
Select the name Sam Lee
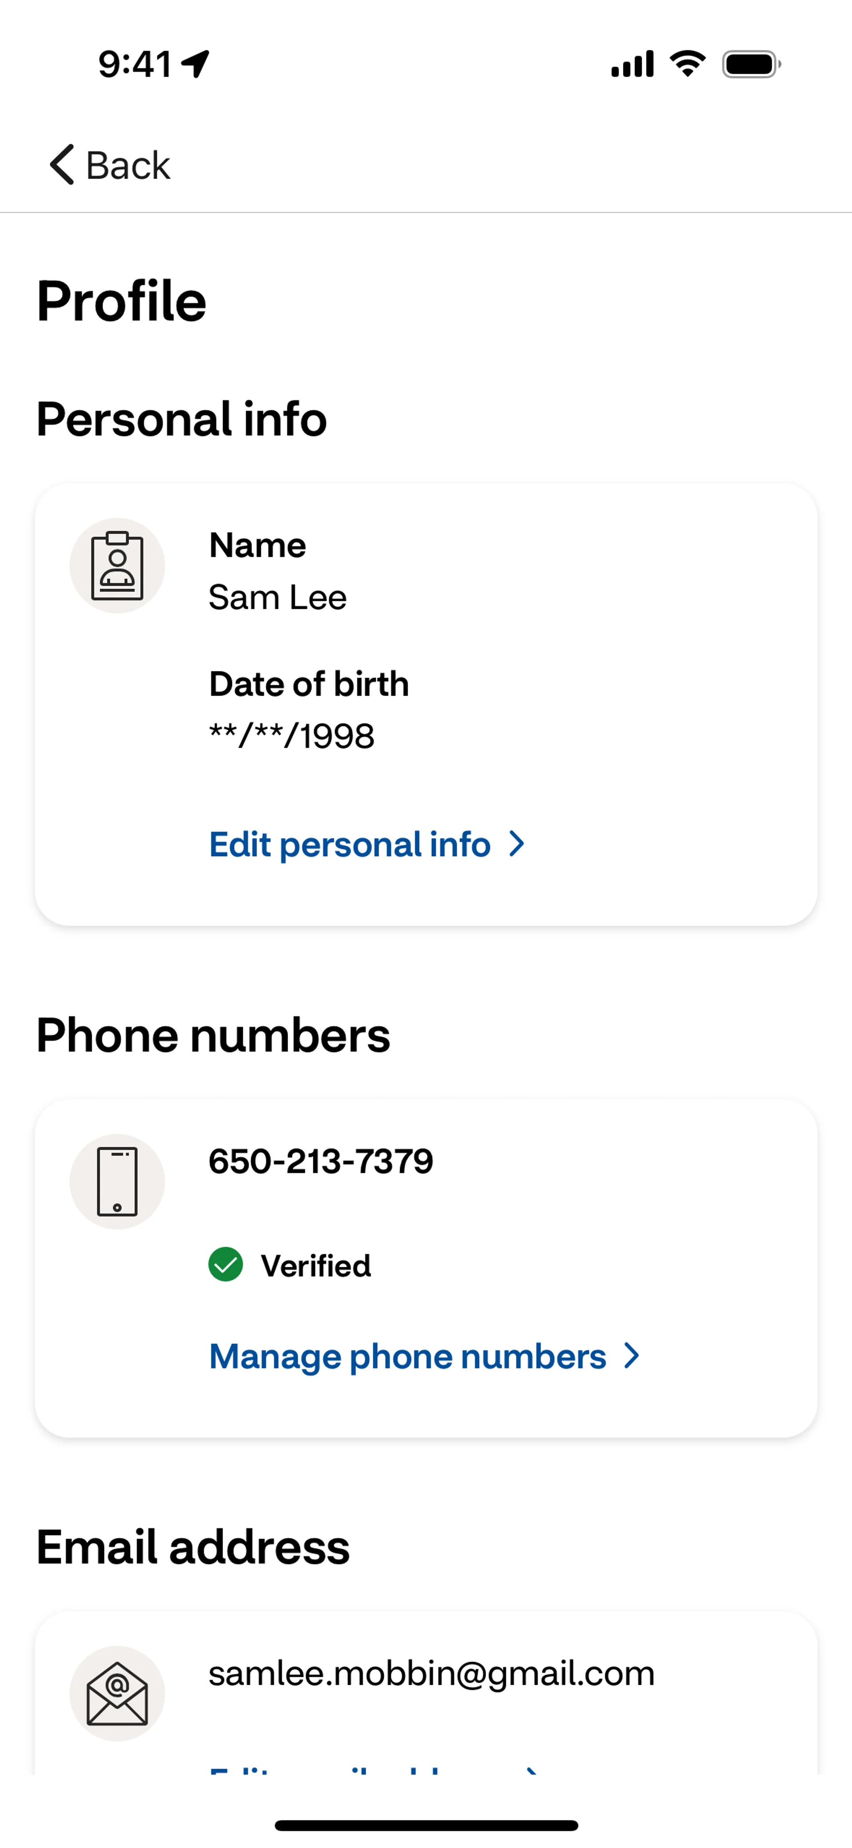(277, 598)
